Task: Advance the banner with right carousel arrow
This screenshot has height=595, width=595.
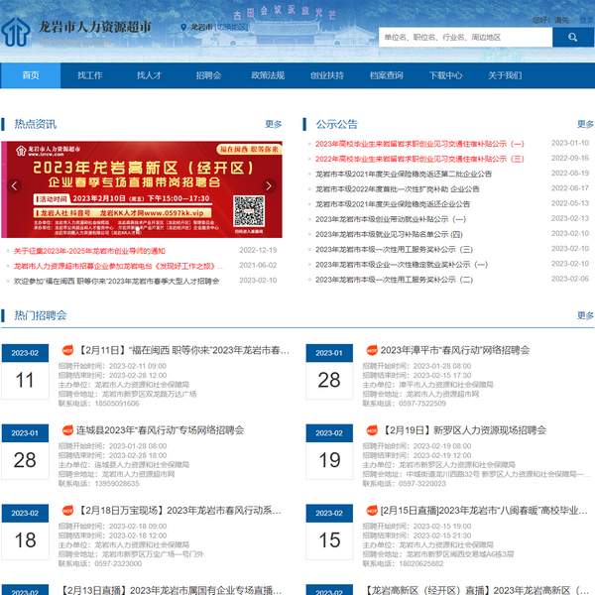Action: coord(268,185)
